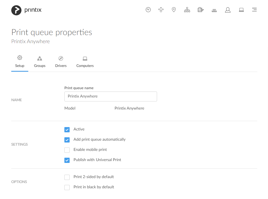Screen dimensions: 268x199
Task: Switch to the Setup tab label
Action: coord(20,66)
